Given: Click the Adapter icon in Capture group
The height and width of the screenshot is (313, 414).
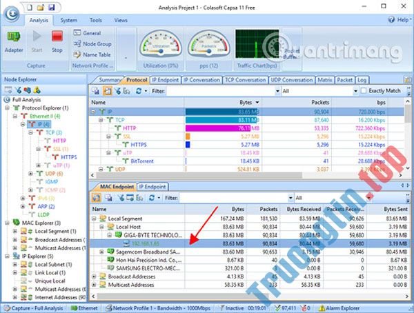Looking at the screenshot, I should (14, 40).
